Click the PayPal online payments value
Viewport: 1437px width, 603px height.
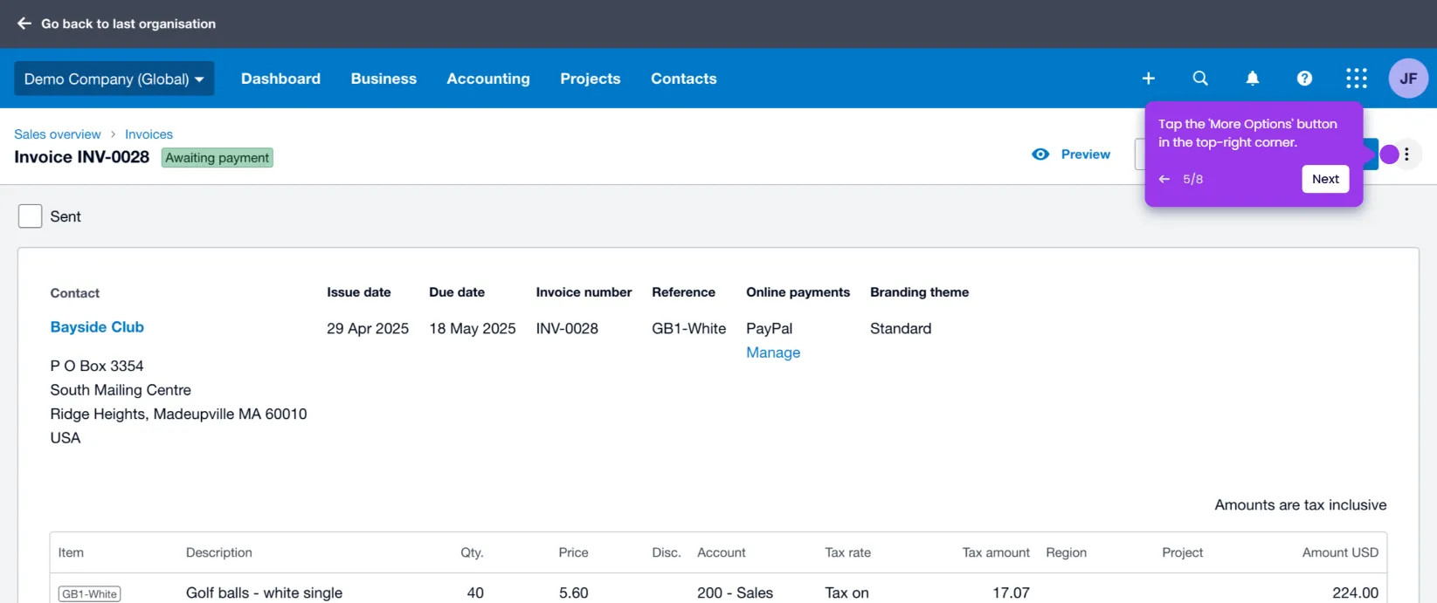click(770, 329)
